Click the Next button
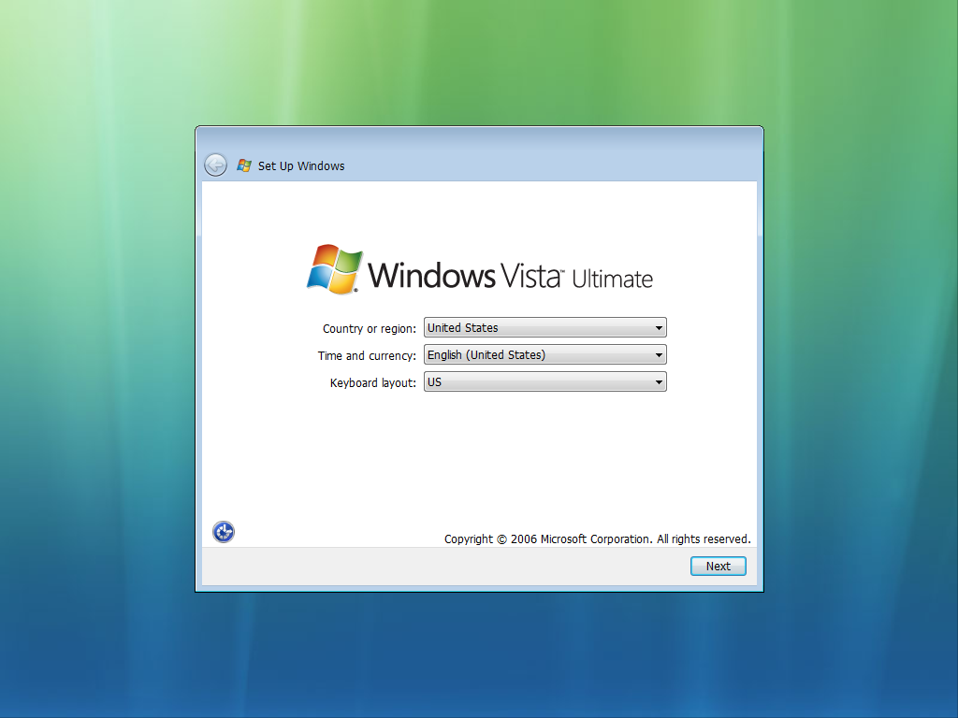This screenshot has height=718, width=958. [718, 566]
